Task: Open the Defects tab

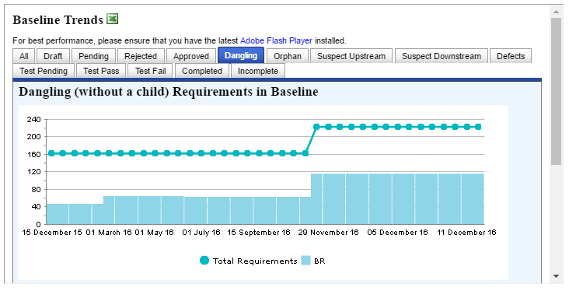Action: [x=511, y=56]
